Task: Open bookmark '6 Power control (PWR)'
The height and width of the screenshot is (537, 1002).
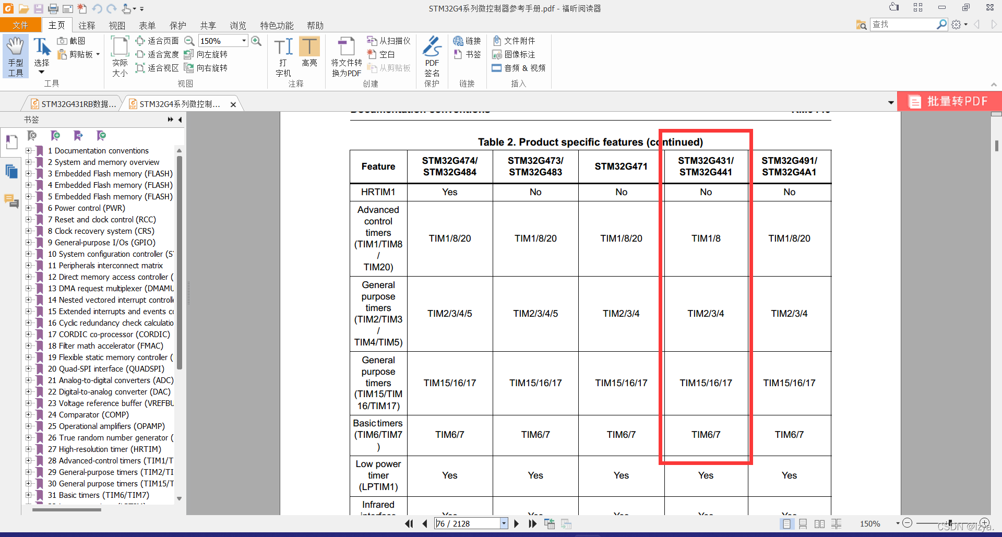Action: click(87, 208)
